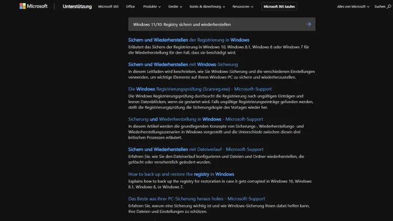
Task: Open How to back up registry result
Action: pyautogui.click(x=181, y=174)
